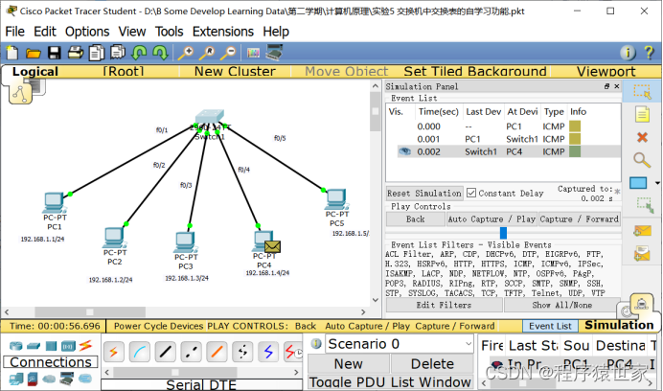Click the Delete scenario button

click(432, 364)
